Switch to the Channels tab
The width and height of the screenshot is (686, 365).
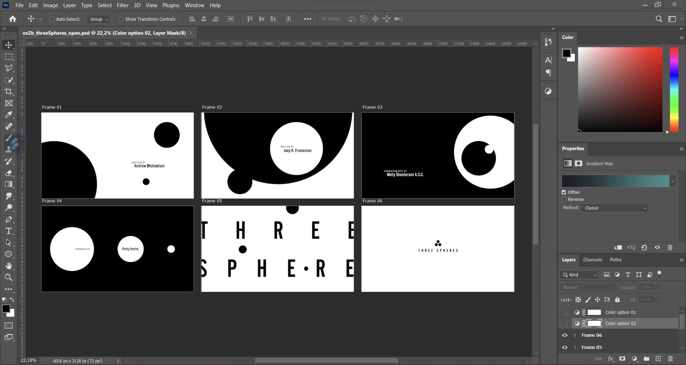click(592, 260)
